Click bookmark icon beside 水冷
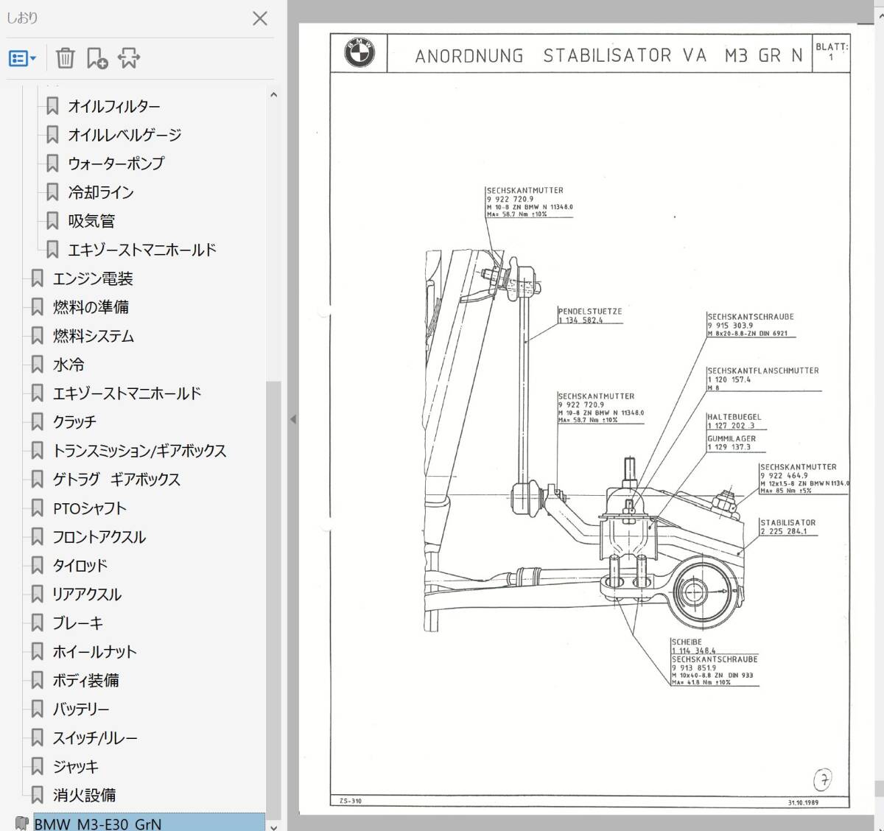Viewport: 884px width, 831px height. tap(37, 365)
